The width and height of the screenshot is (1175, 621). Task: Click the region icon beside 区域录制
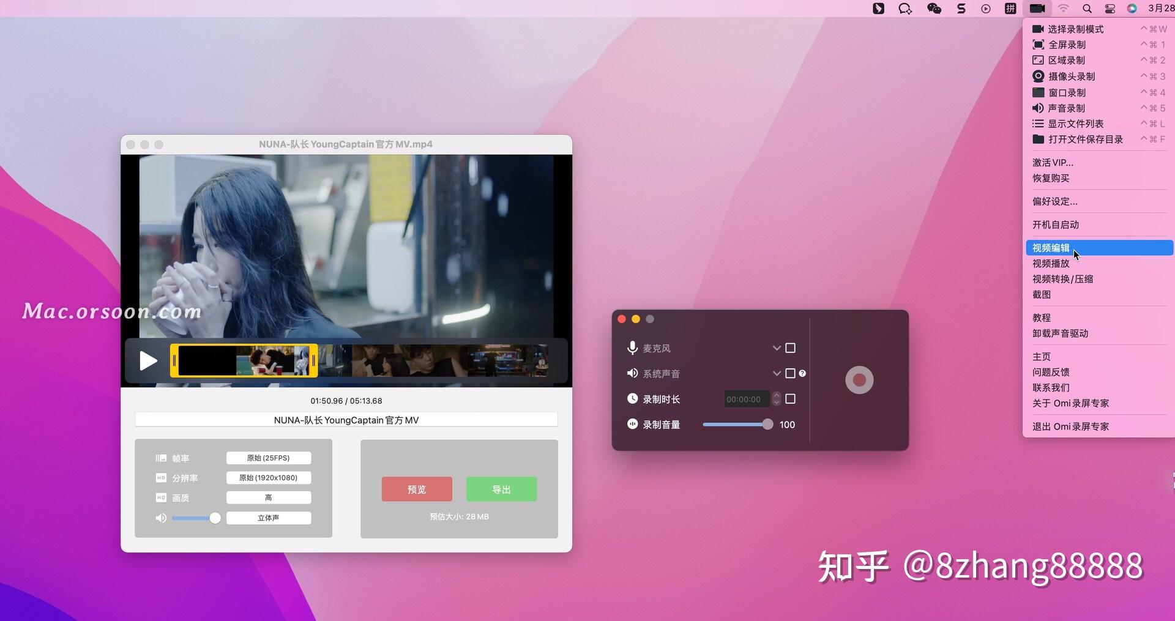[1038, 60]
